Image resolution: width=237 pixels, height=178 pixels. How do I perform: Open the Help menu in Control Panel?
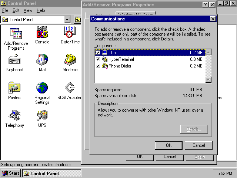[x=41, y=10]
